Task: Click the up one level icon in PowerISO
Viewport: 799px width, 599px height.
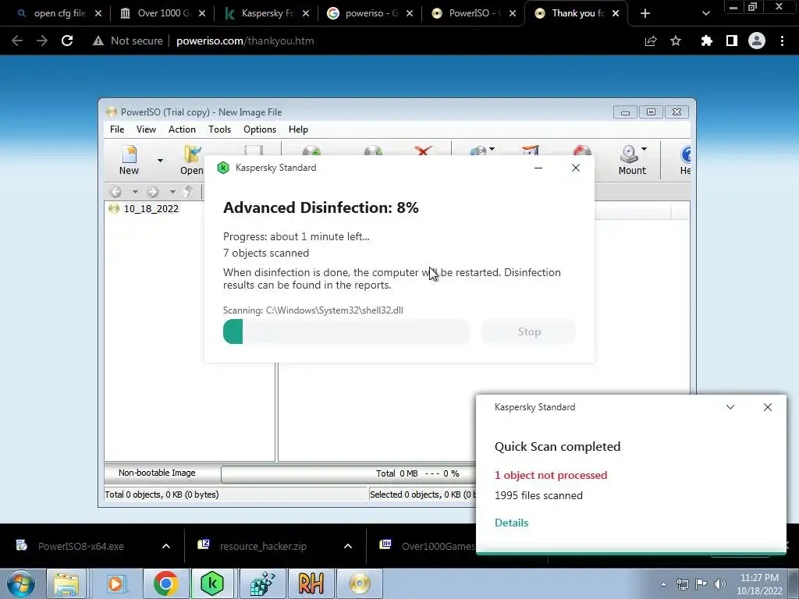Action: tap(188, 192)
